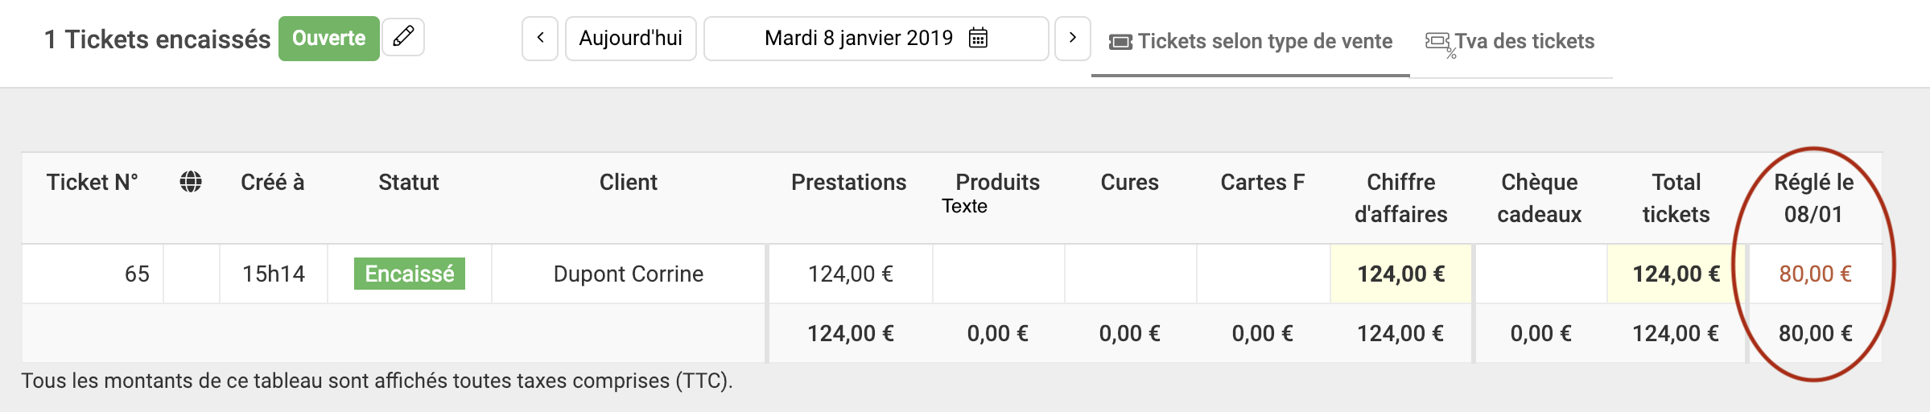1930x412 pixels.
Task: Click the globe icon column header
Action: click(191, 182)
